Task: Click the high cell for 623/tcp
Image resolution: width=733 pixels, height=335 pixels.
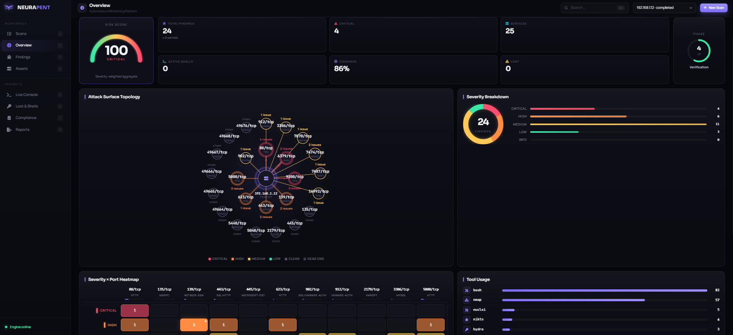Action: (x=283, y=325)
